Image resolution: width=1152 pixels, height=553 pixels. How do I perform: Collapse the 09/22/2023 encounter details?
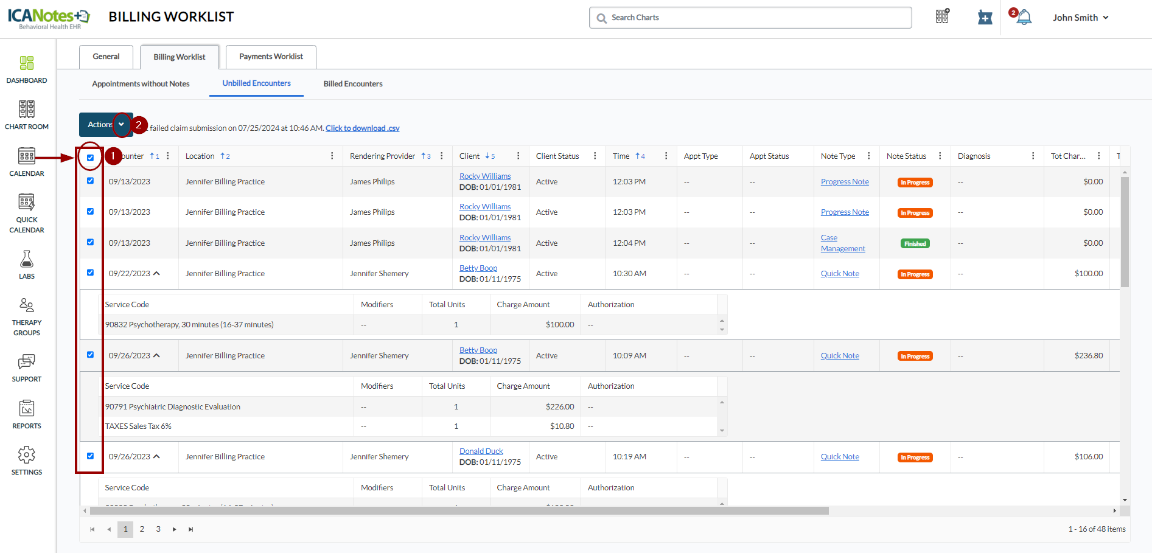point(157,274)
